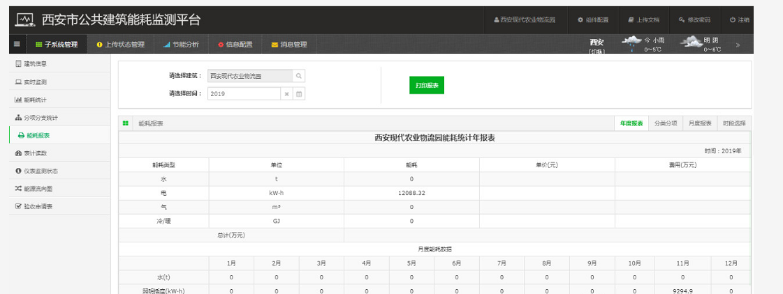This screenshot has width=783, height=294.
Task: Open 上传文档 in the header
Action: point(644,20)
